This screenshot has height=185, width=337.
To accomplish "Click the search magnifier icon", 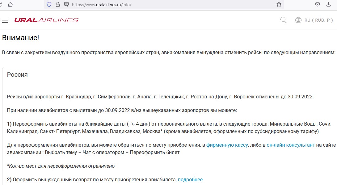I will pos(283,20).
